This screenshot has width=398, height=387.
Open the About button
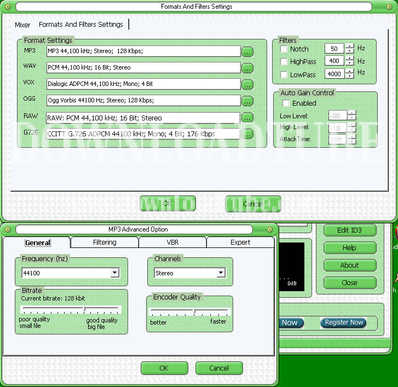pyautogui.click(x=349, y=265)
